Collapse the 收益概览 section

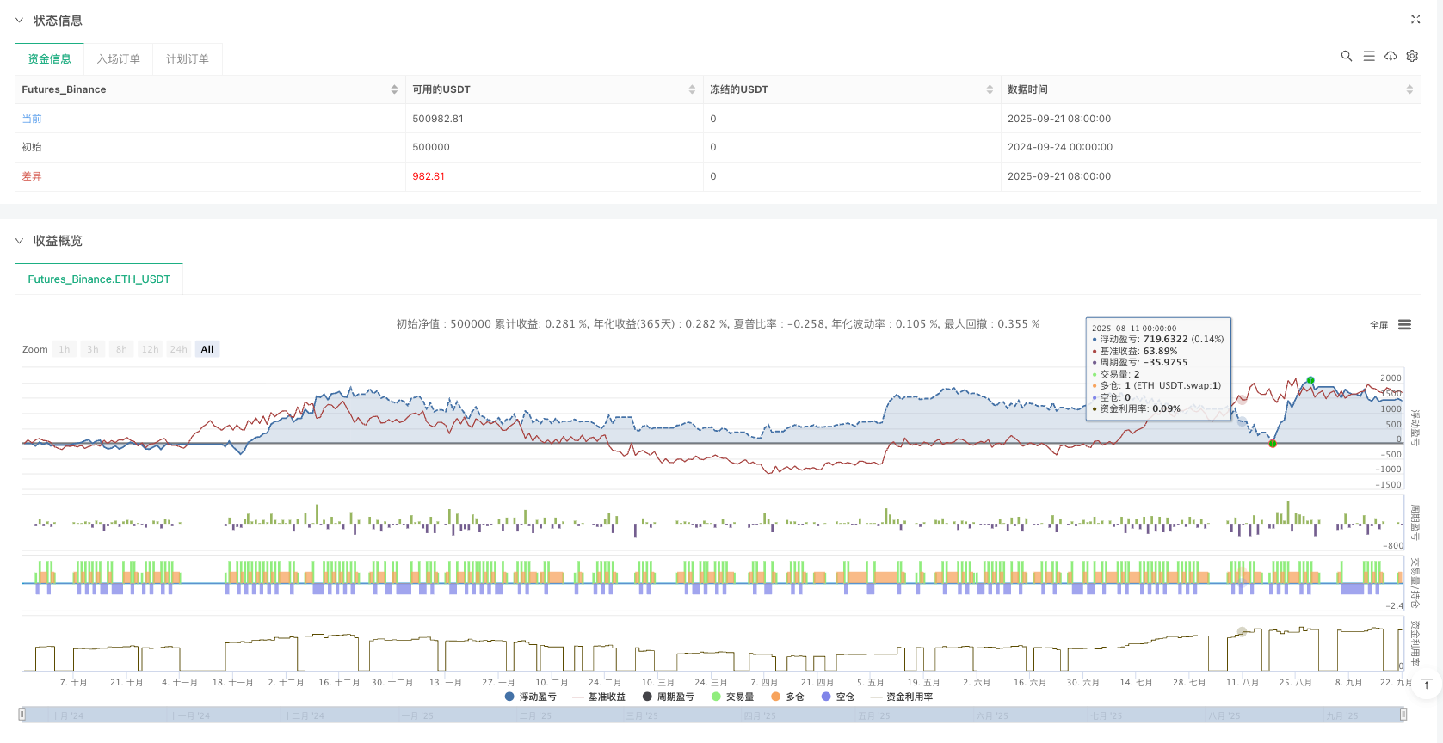pos(19,241)
